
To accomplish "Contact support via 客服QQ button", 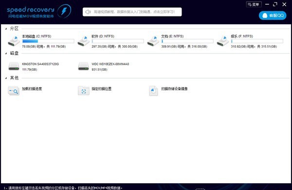I will [x=273, y=16].
